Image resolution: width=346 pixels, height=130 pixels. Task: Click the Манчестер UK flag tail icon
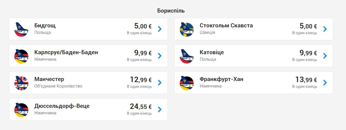(x=21, y=83)
